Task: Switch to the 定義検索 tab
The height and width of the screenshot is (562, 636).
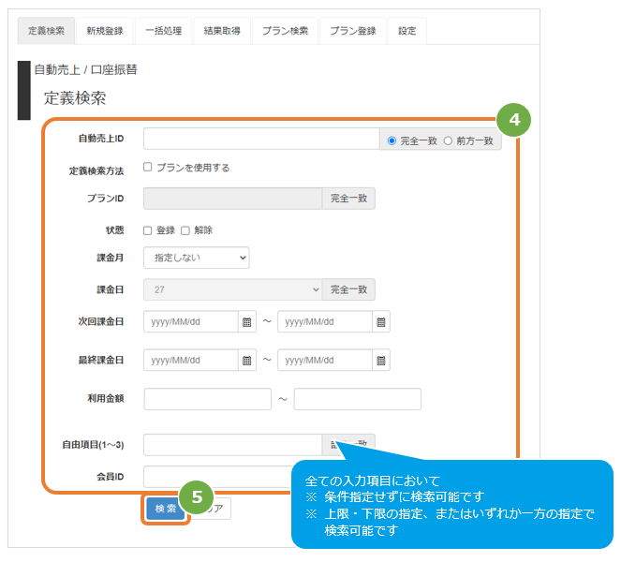Action: click(46, 31)
